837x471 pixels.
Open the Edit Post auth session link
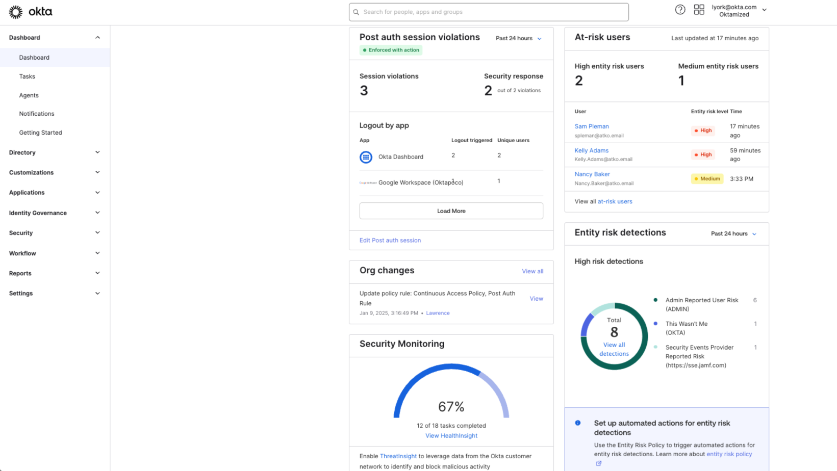point(390,240)
